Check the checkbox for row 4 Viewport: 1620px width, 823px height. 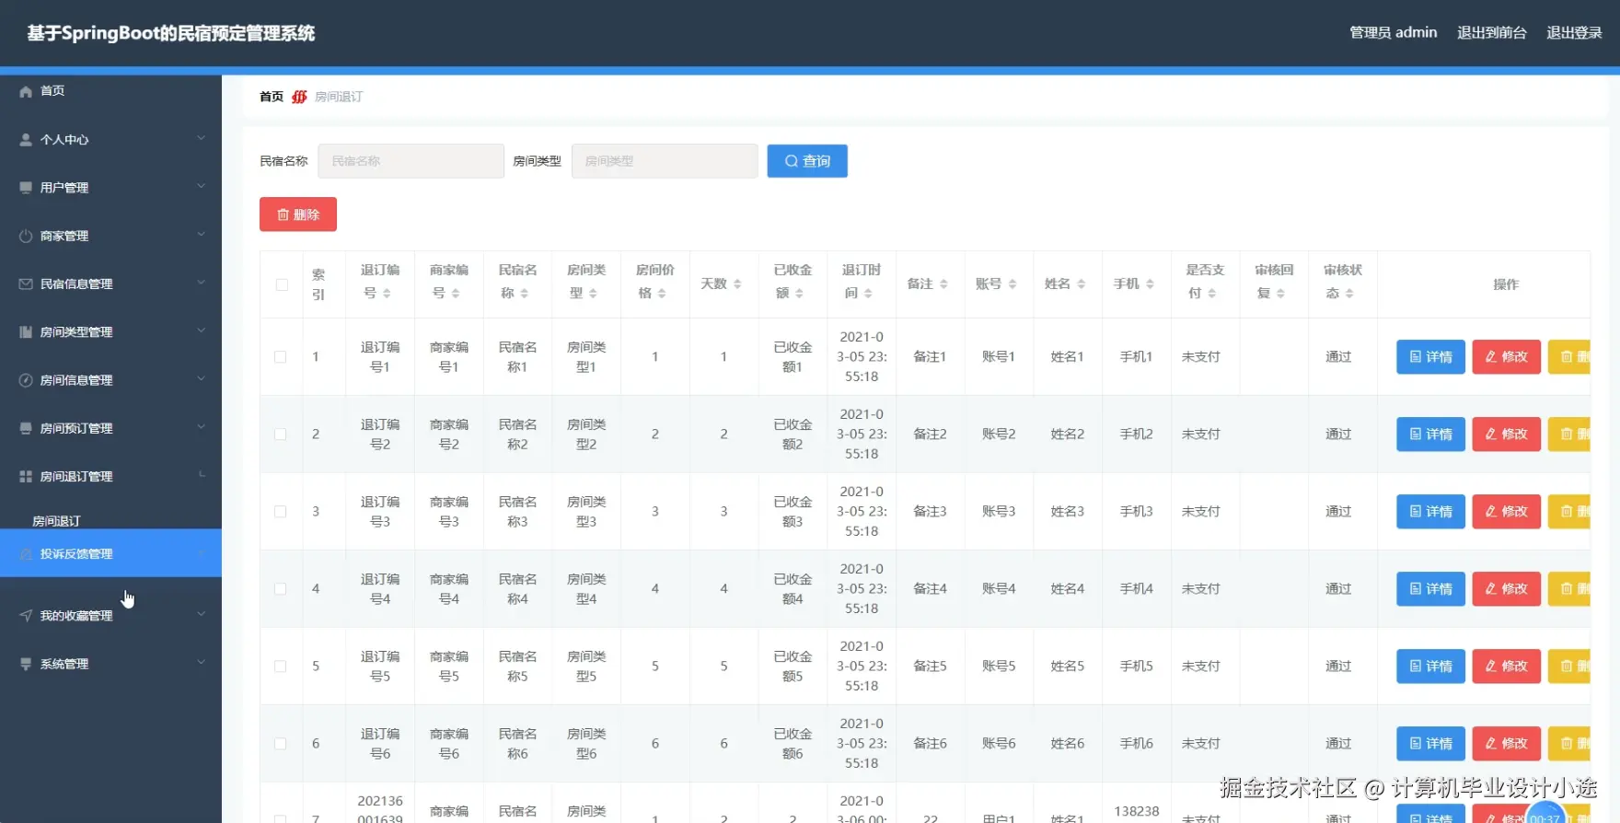tap(281, 589)
